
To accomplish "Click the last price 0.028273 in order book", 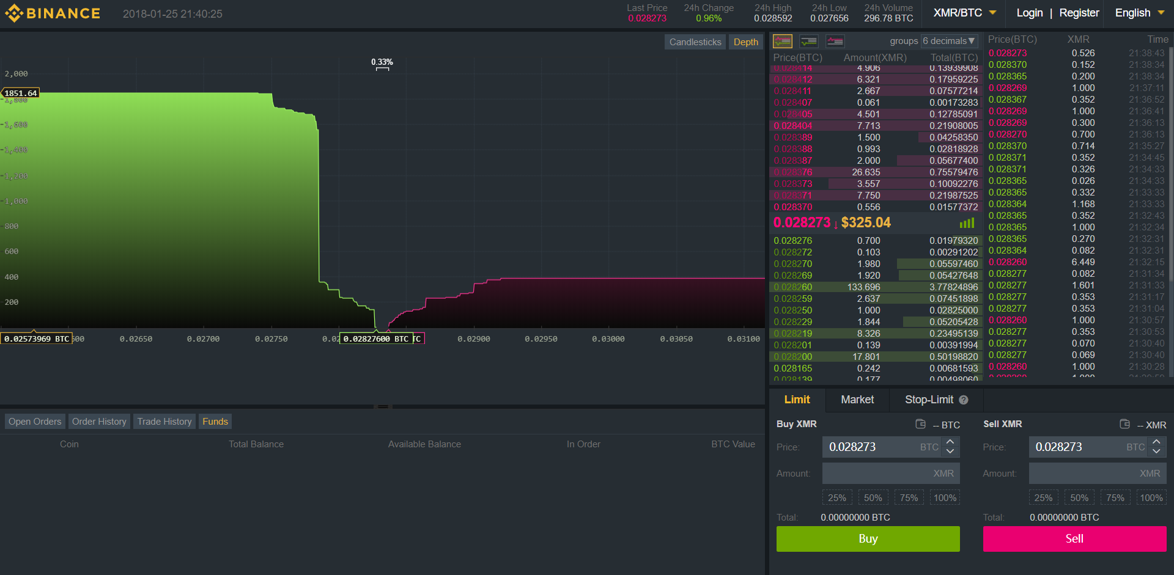I will pyautogui.click(x=802, y=223).
